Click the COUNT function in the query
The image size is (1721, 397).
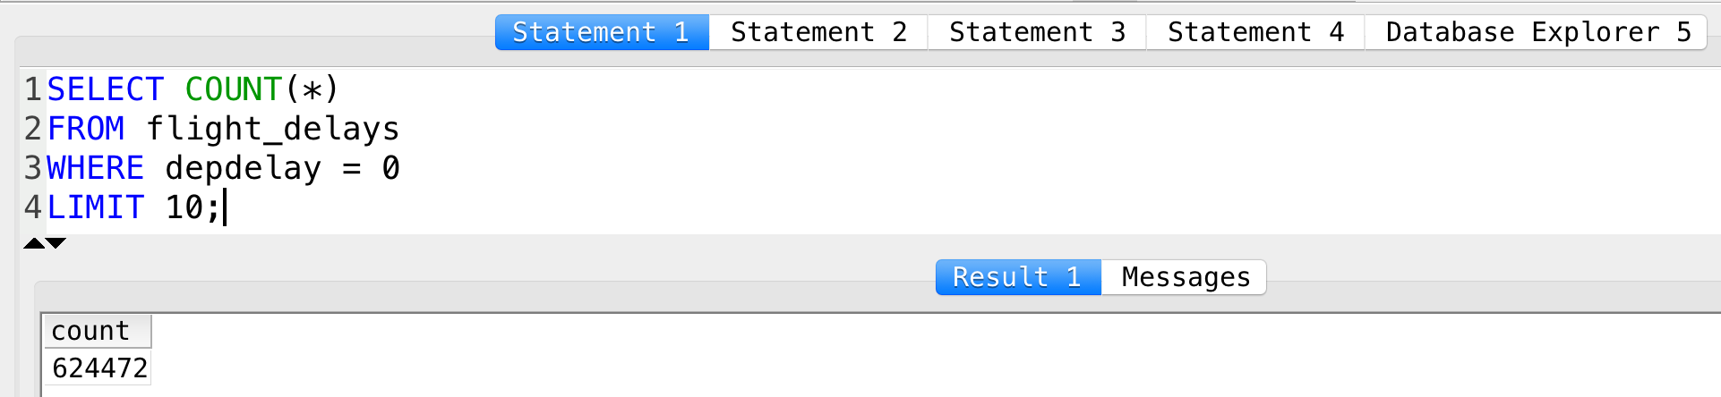234,89
